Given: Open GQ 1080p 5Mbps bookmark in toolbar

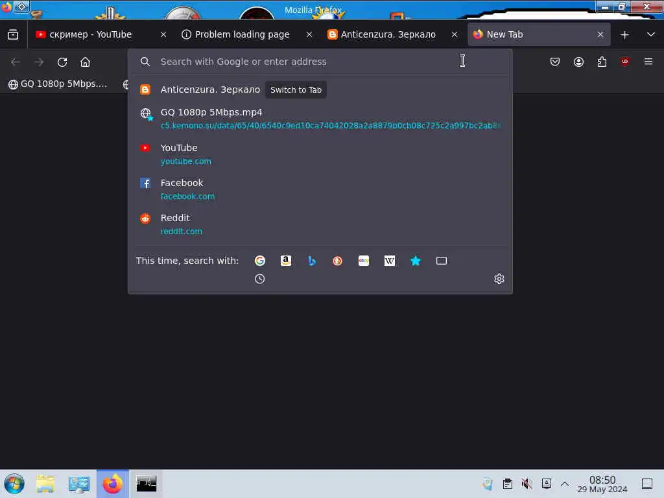Looking at the screenshot, I should [x=58, y=84].
